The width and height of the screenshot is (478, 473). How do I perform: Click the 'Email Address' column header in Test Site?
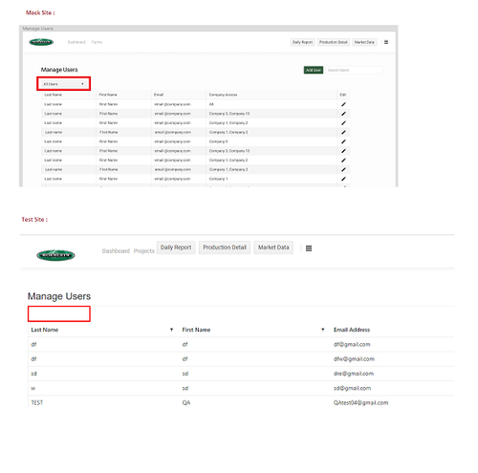(x=352, y=330)
